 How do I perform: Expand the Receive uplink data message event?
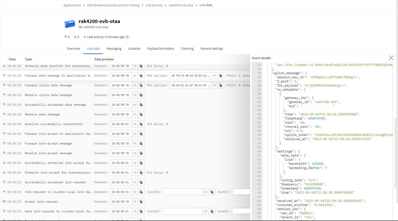tap(48, 95)
